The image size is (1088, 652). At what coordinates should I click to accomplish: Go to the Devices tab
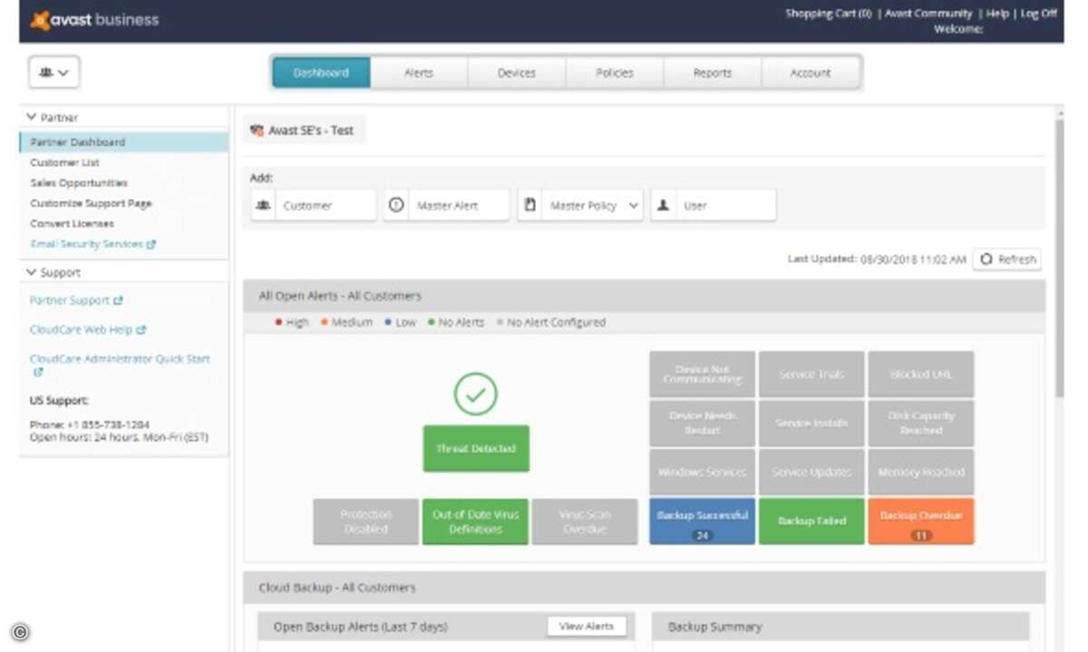pos(517,72)
